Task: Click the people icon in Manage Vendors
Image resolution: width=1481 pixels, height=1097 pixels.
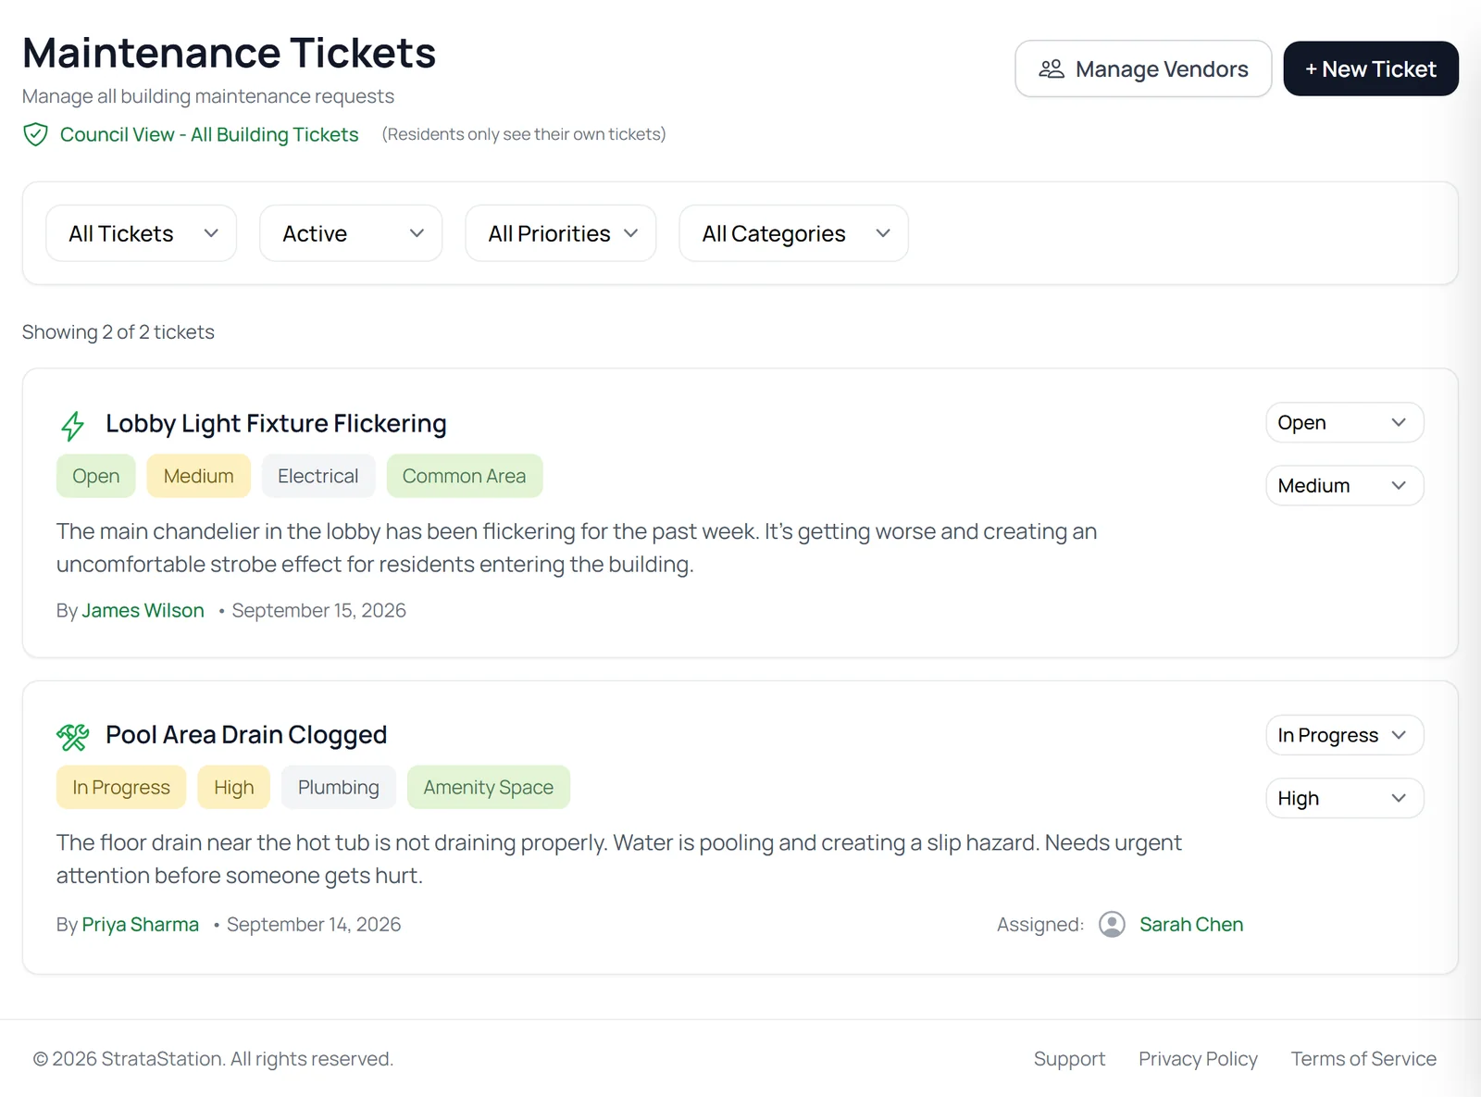Action: click(x=1052, y=69)
